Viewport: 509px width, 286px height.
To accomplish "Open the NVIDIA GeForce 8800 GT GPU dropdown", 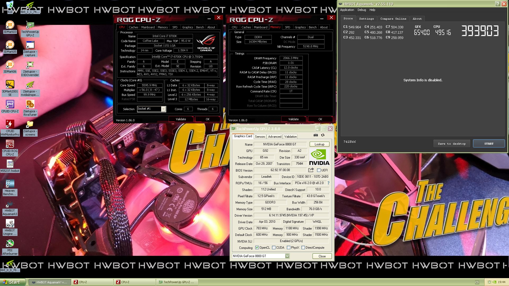I will 287,256.
